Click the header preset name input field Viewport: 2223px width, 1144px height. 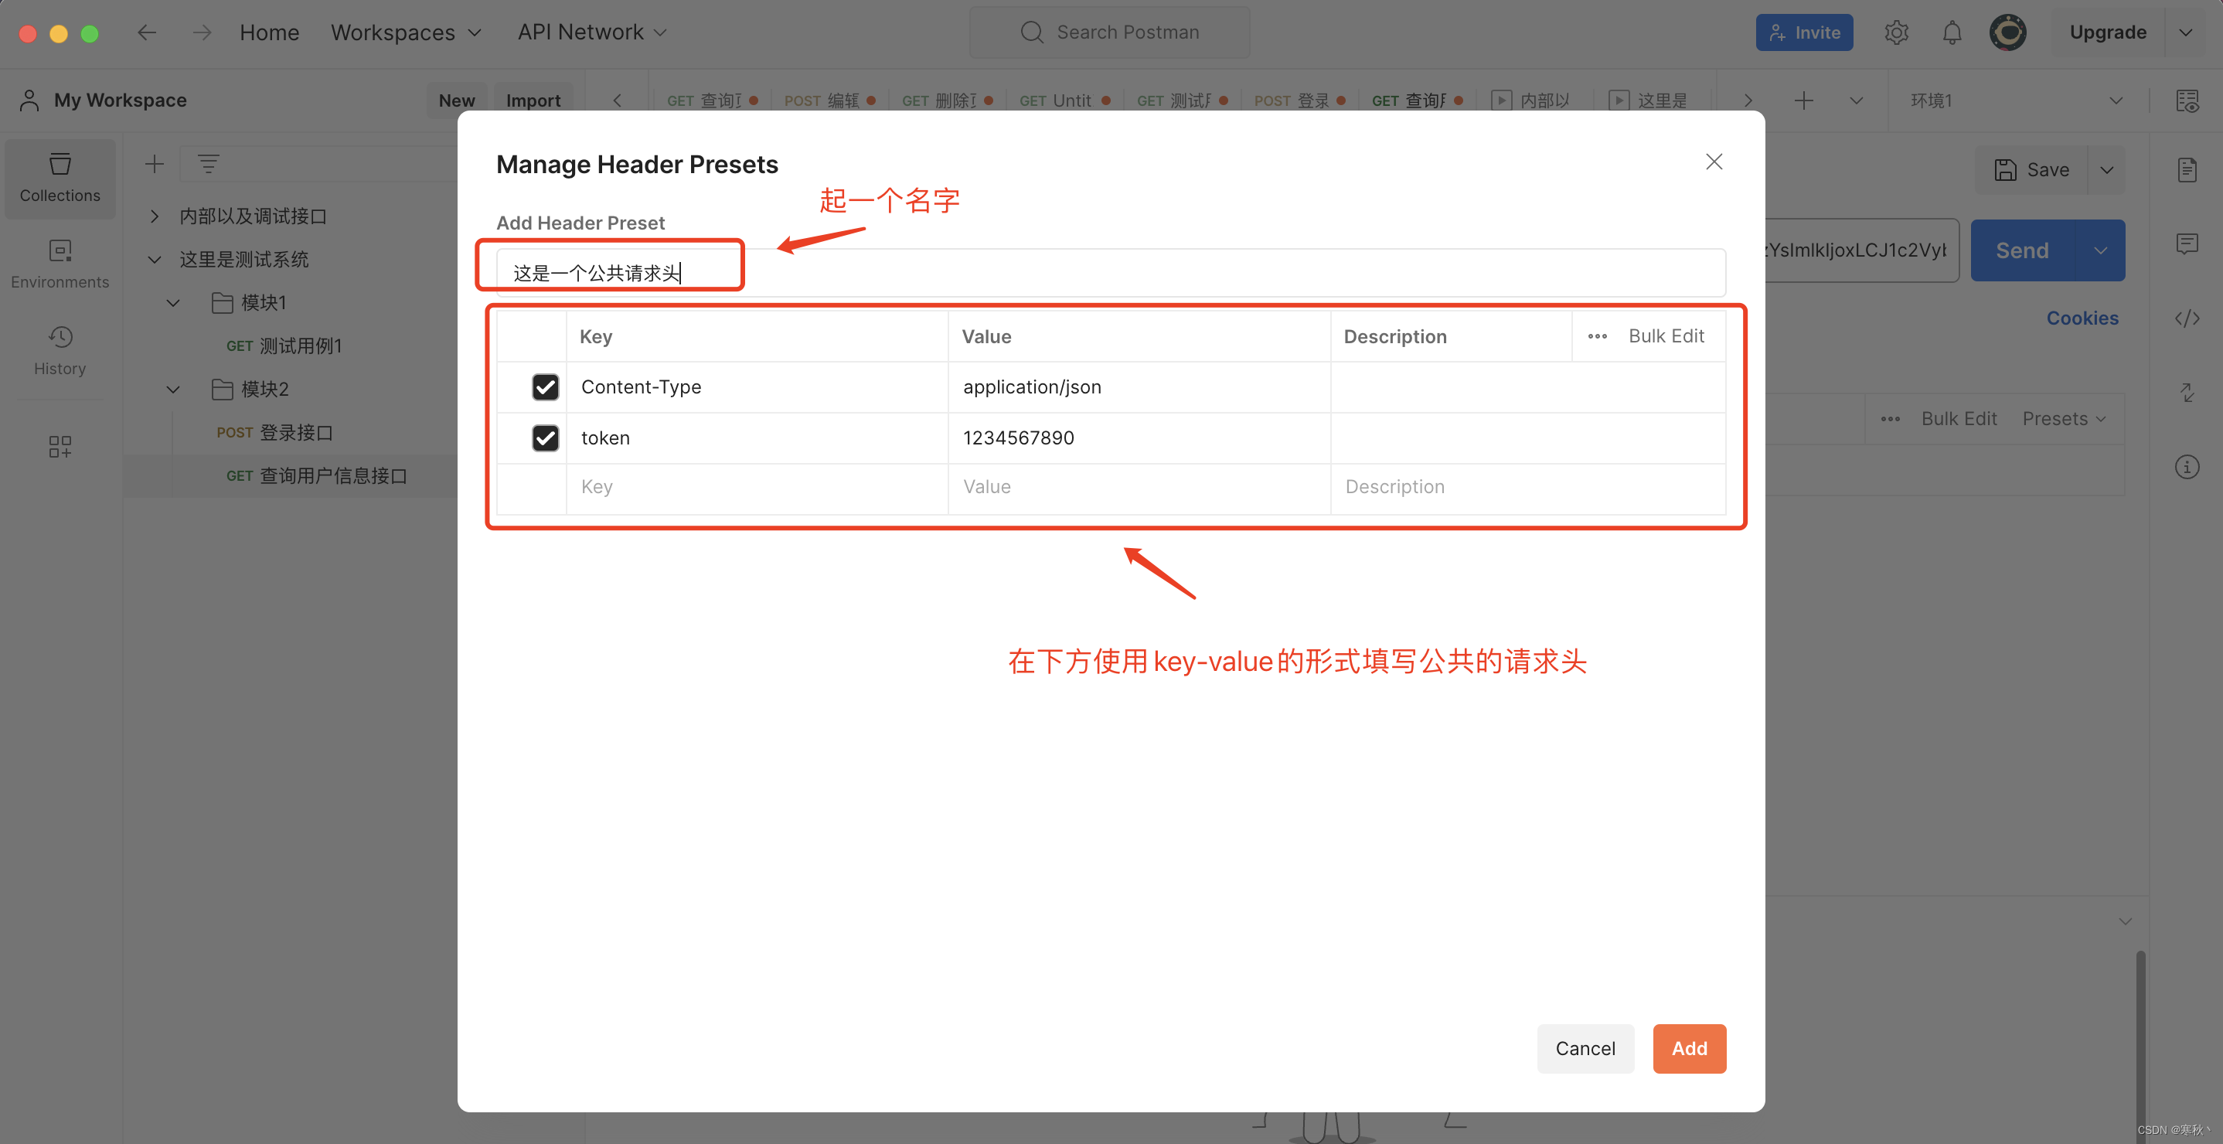(610, 272)
